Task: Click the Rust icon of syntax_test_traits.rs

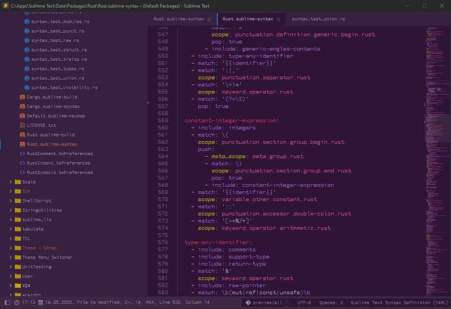Action: click(27, 59)
